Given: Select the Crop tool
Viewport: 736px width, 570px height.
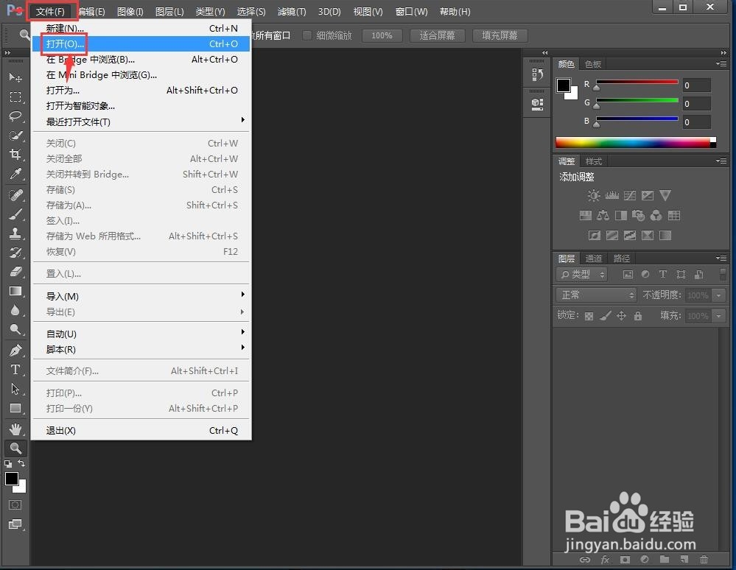Looking at the screenshot, I should pyautogui.click(x=15, y=155).
